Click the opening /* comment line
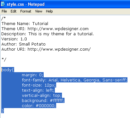Viewport: 130px width, 118px height. pyautogui.click(x=4, y=18)
